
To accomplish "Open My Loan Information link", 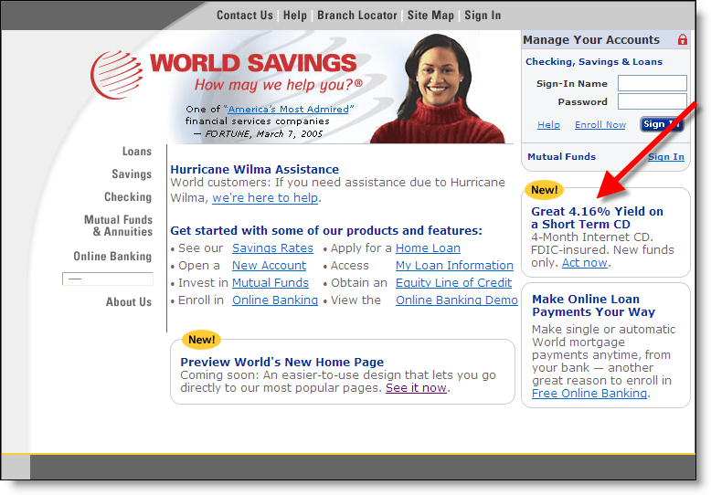I will 454,266.
